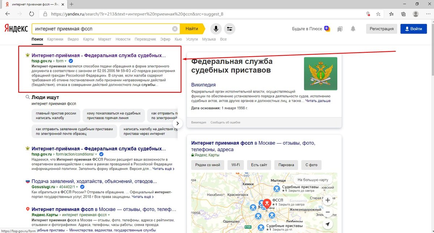Open the Музыка tab

(209, 39)
